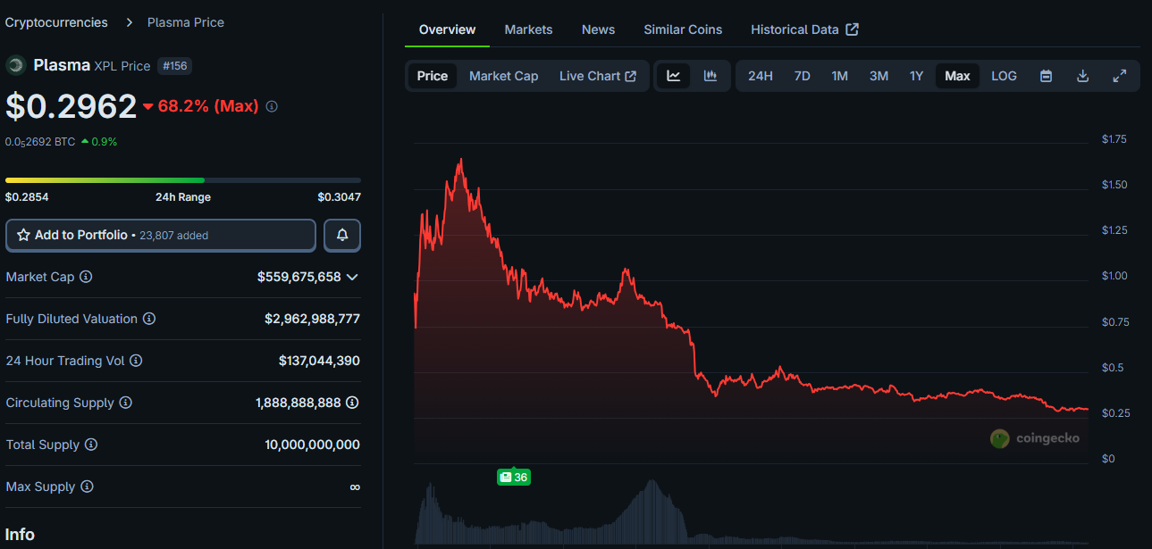Image resolution: width=1152 pixels, height=549 pixels.
Task: Expand chart to fullscreen
Action: [1119, 76]
